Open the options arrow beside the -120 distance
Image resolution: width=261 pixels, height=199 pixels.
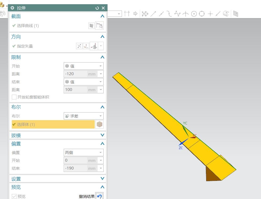pyautogui.click(x=101, y=74)
